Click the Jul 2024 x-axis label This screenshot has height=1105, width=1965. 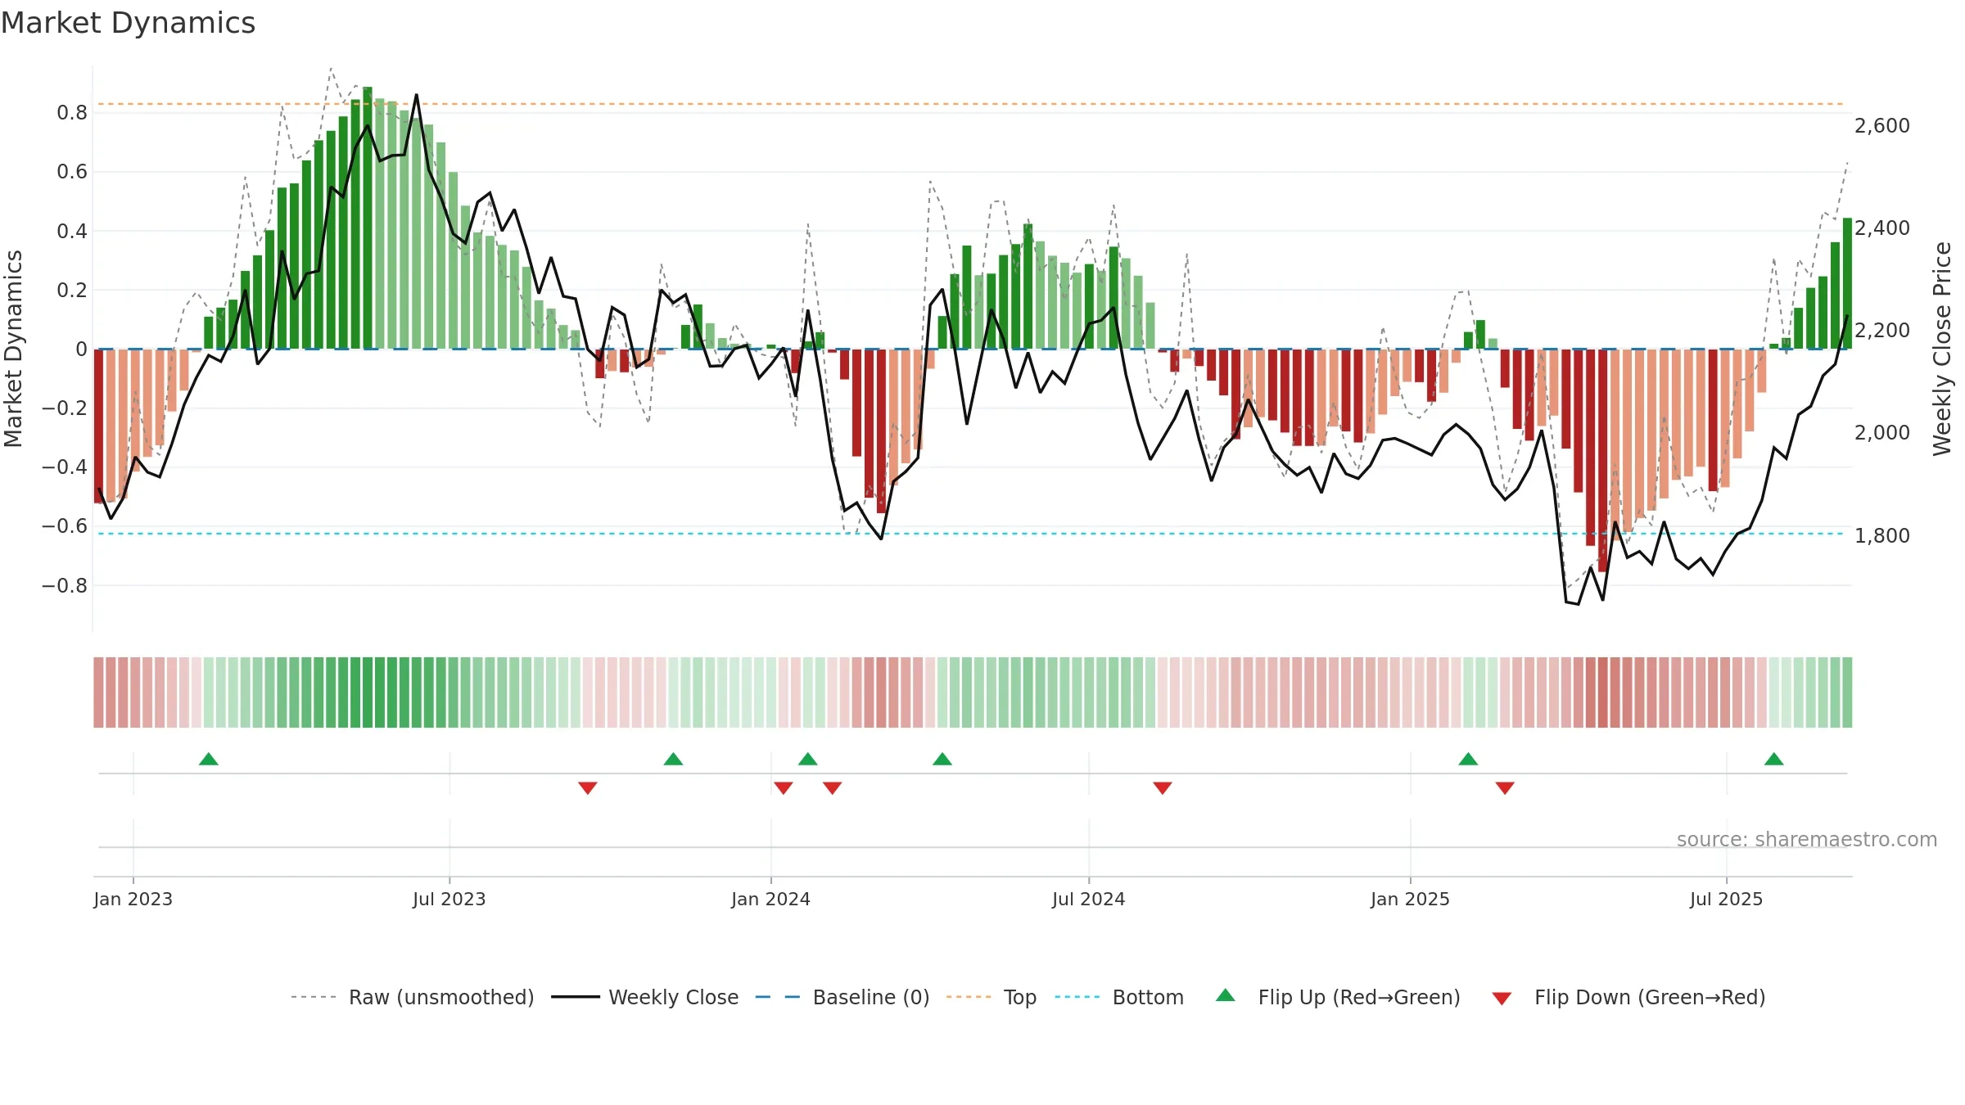1089,899
